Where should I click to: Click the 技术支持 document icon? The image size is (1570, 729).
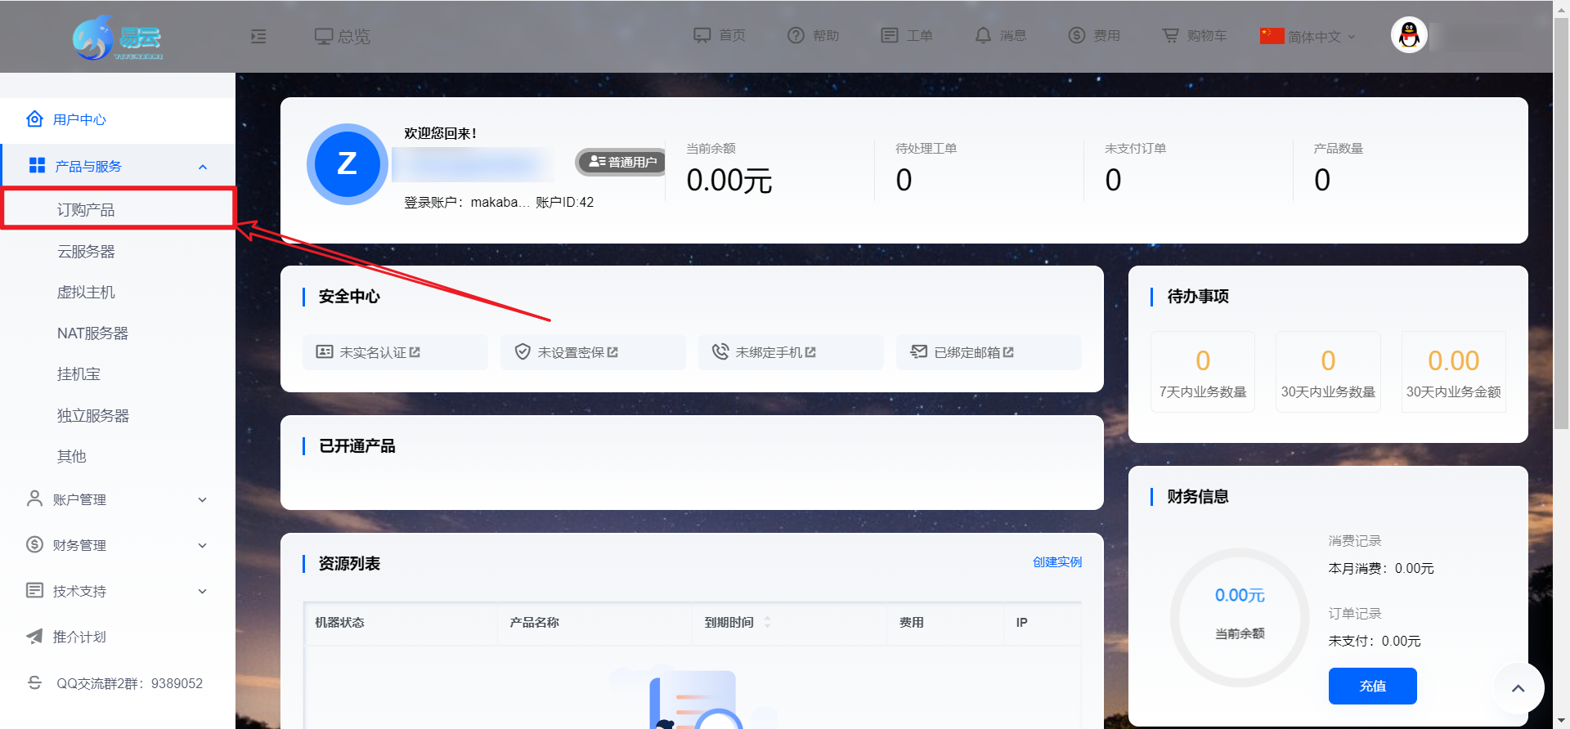click(34, 590)
